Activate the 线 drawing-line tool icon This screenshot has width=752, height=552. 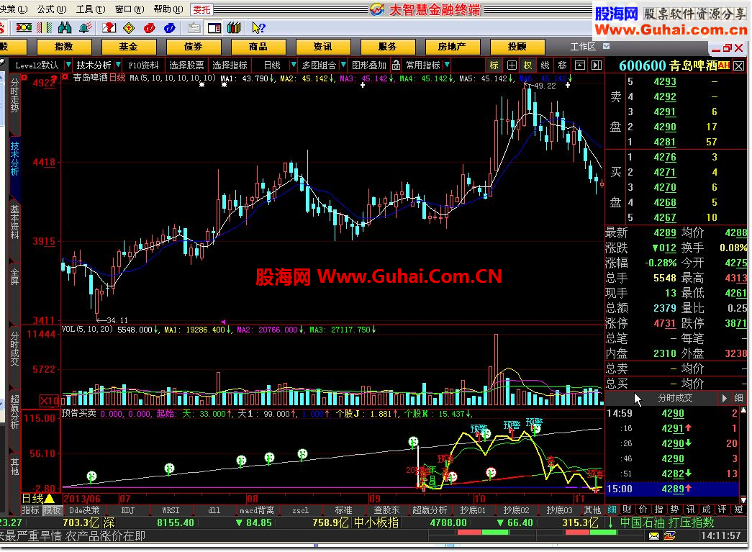545,65
